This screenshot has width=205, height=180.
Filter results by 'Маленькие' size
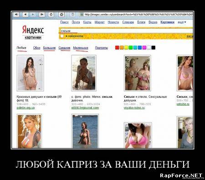[x=81, y=48]
